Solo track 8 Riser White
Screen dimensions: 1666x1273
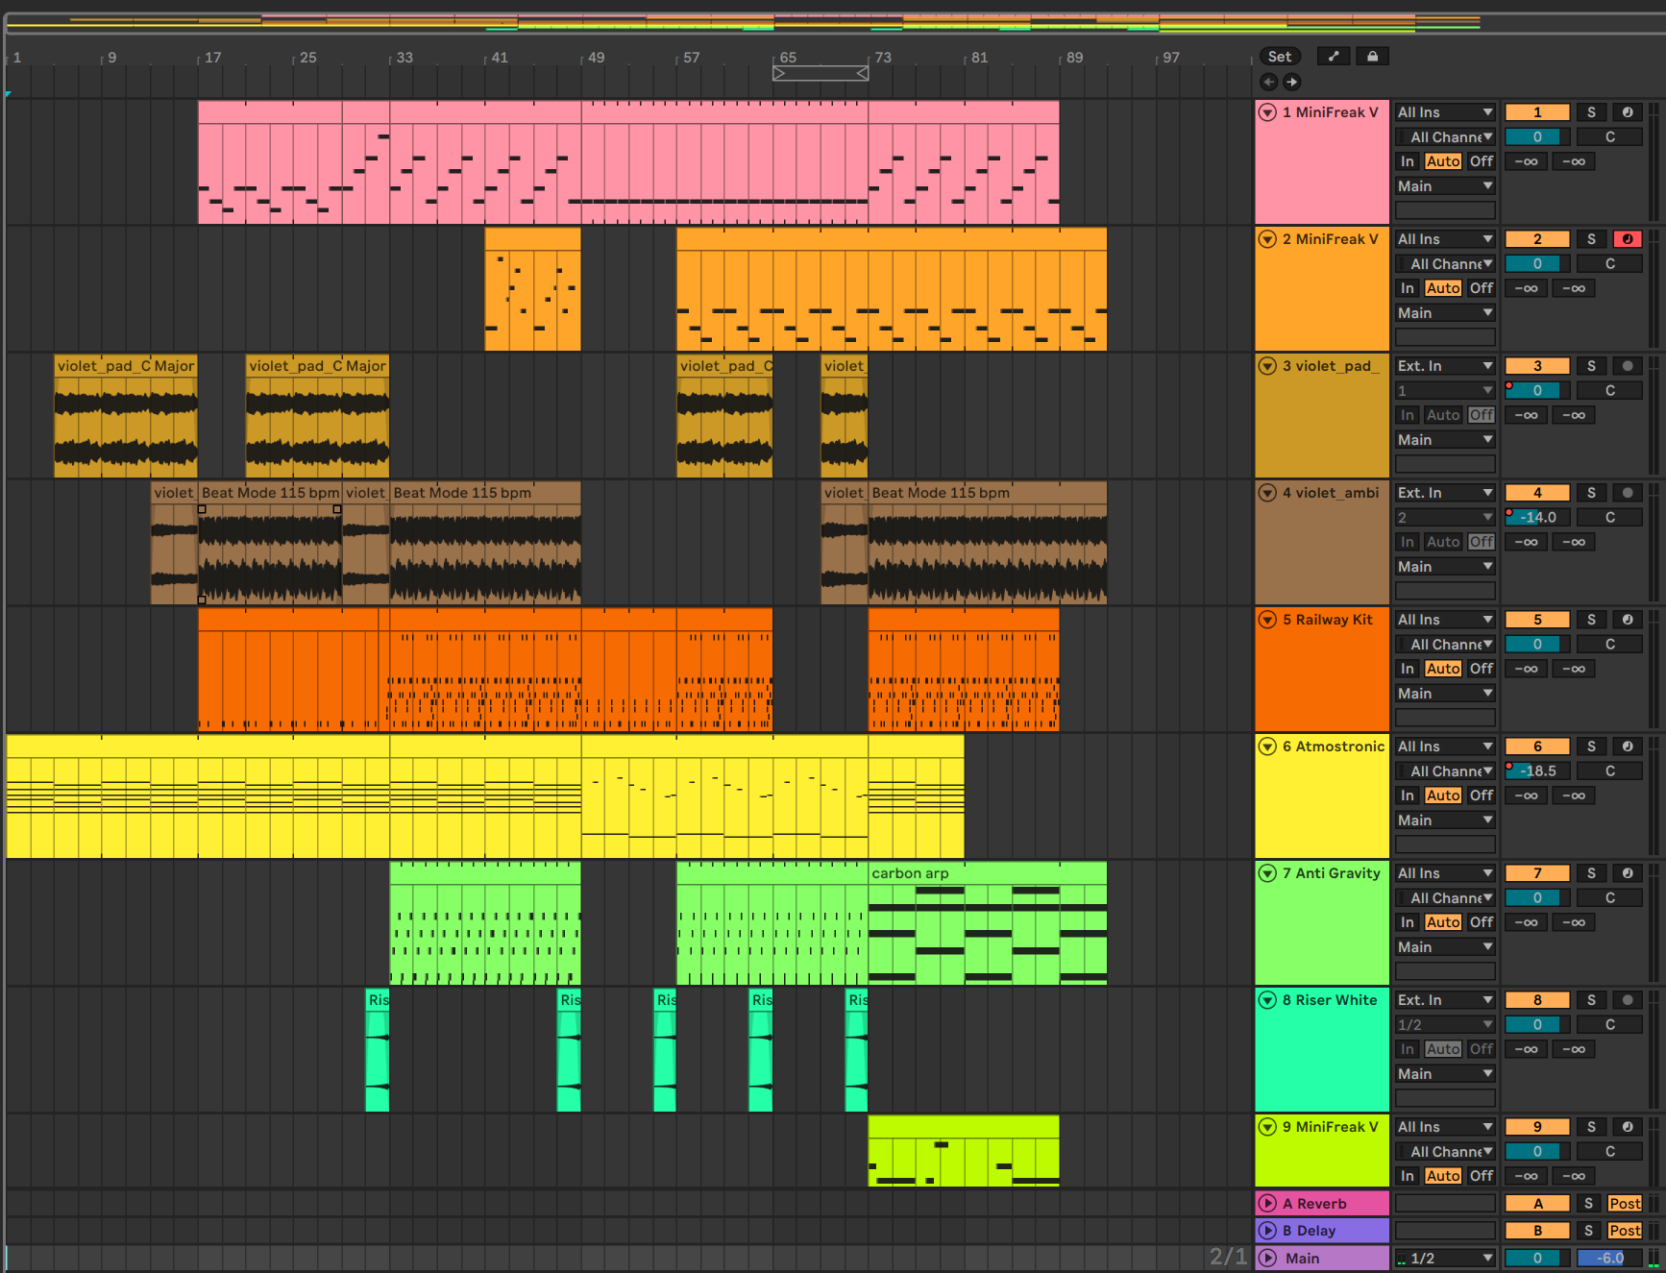(x=1591, y=1000)
